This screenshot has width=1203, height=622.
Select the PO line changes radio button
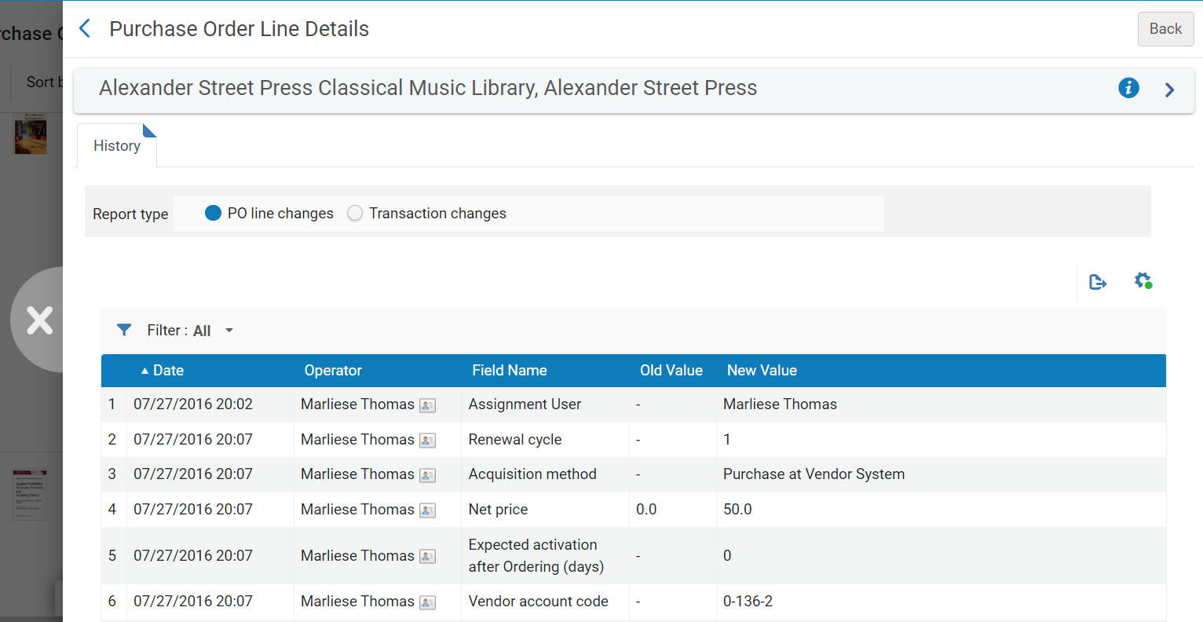coord(213,213)
